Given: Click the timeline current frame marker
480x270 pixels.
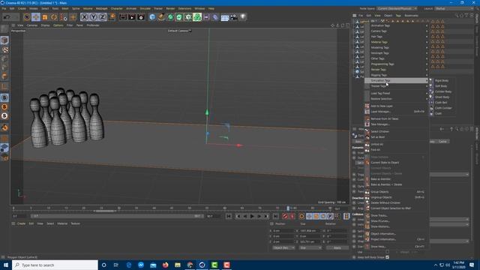Looking at the screenshot, I should click(x=288, y=208).
